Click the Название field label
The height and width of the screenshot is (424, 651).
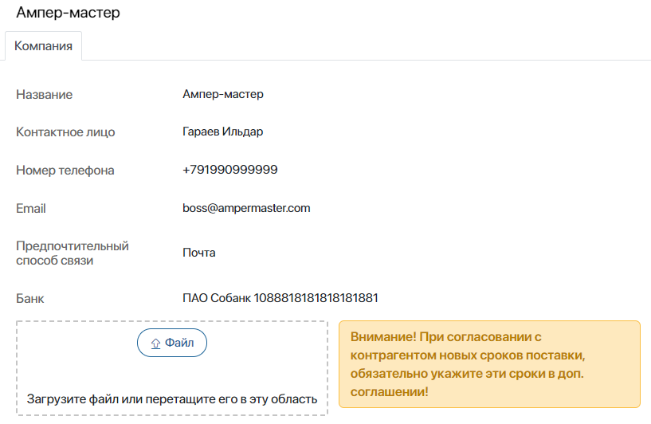pyautogui.click(x=45, y=95)
